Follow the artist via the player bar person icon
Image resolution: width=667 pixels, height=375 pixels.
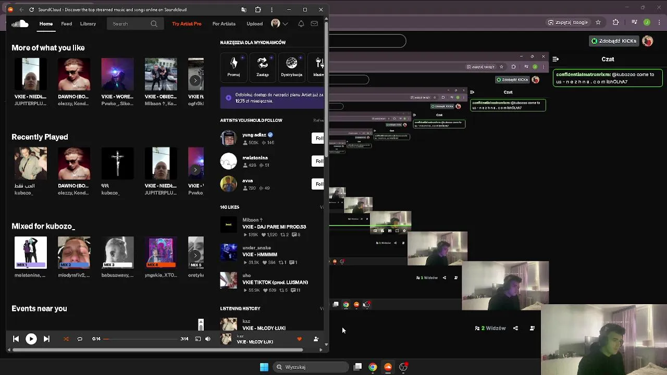point(316,339)
